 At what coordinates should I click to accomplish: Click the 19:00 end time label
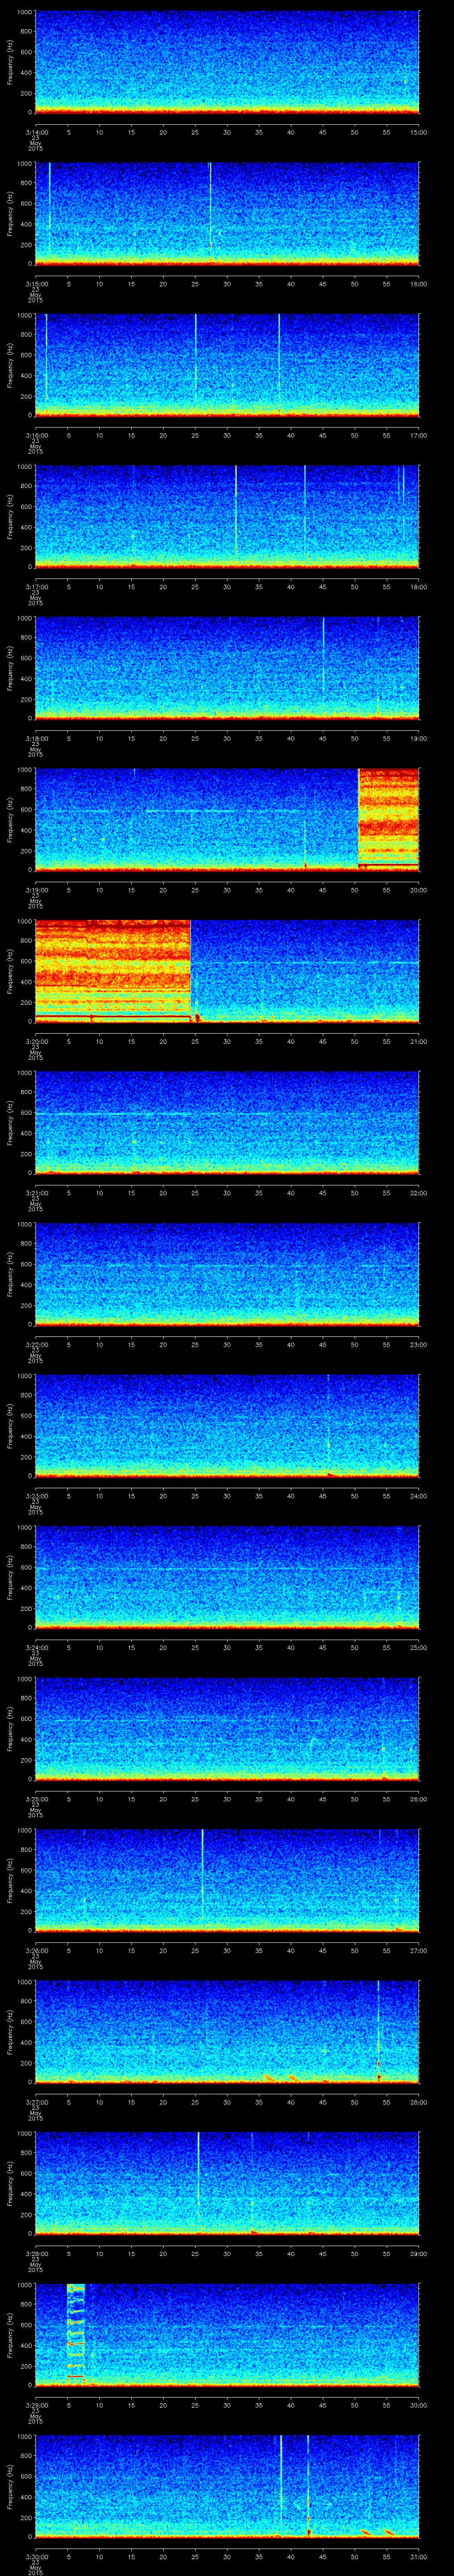click(x=418, y=738)
